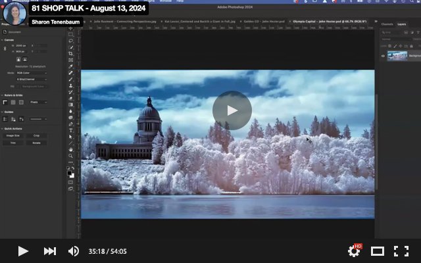Toggle lock transparent pixels in Layers panel
This screenshot has height=263, width=421.
[x=390, y=46]
